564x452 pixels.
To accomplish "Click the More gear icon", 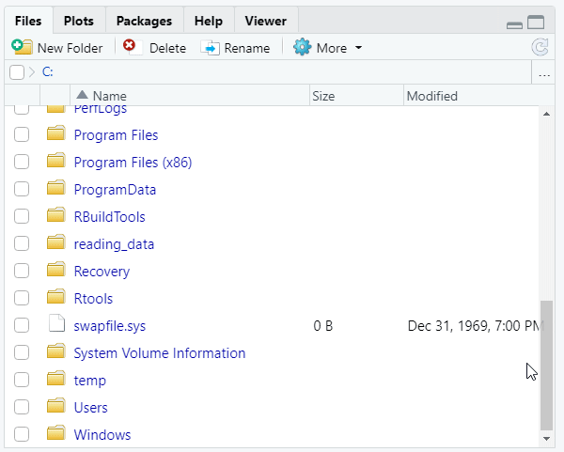I will [x=302, y=47].
